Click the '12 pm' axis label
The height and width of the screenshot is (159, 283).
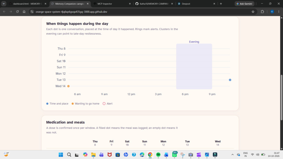[x=131, y=94]
